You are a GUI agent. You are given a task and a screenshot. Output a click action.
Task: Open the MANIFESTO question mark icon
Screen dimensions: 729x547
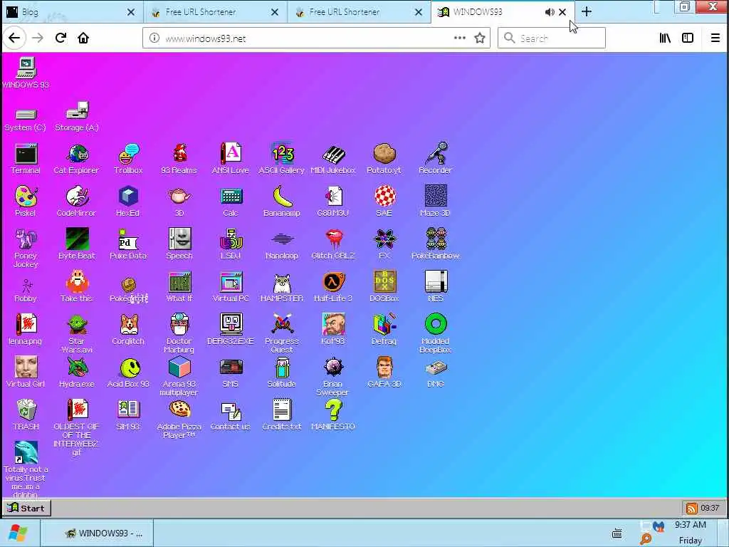[x=333, y=415]
